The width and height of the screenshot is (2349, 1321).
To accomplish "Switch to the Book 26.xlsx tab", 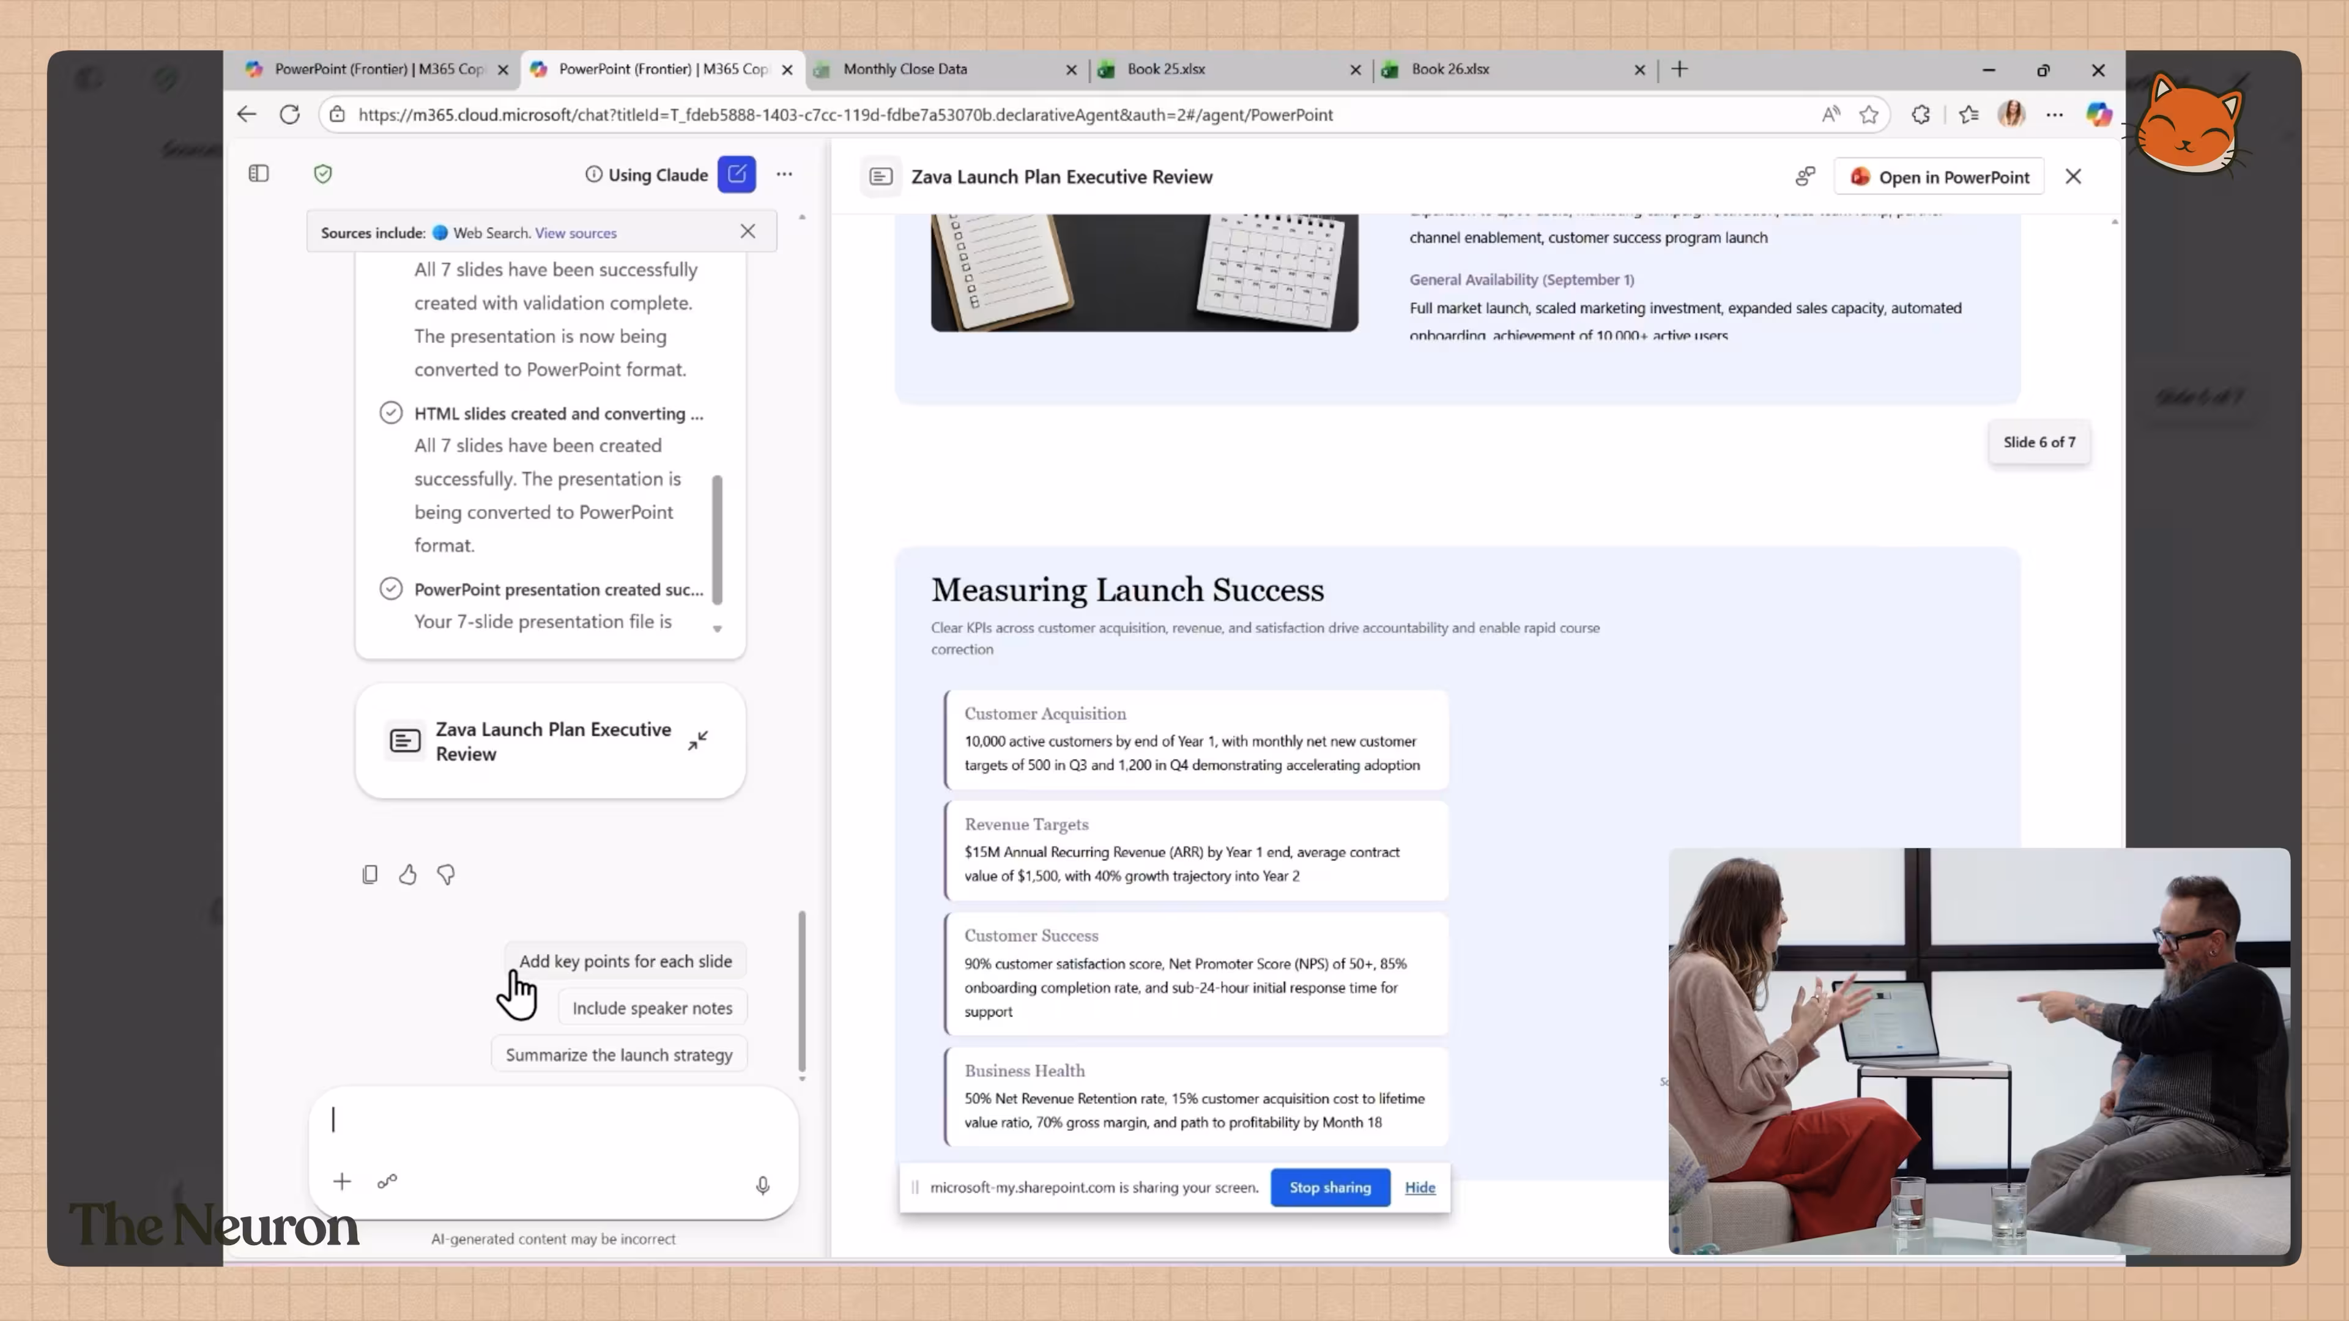I will [x=1515, y=69].
